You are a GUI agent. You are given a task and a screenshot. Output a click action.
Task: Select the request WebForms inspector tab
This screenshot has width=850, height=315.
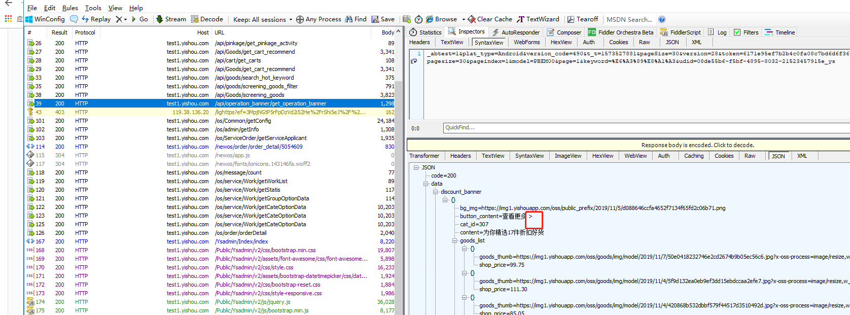pos(526,42)
